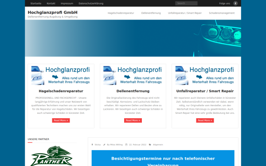The width and height of the screenshot is (266, 166).
Task: Open the Besichtigungstermine post title
Action: (x=163, y=162)
